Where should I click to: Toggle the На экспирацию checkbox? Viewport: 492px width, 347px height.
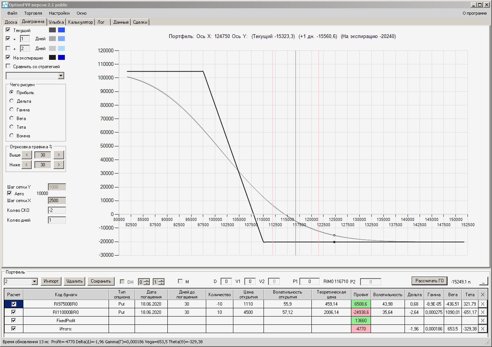(8, 58)
